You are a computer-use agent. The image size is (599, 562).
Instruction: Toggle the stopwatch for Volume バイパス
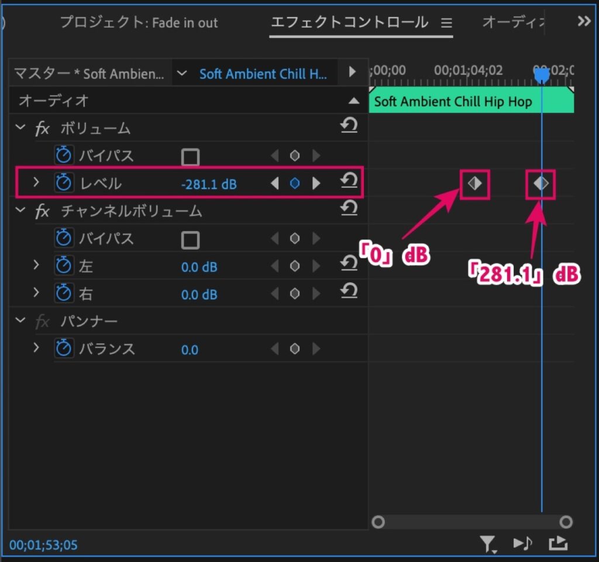(63, 155)
